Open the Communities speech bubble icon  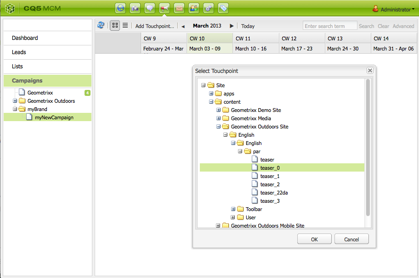coord(150,8)
